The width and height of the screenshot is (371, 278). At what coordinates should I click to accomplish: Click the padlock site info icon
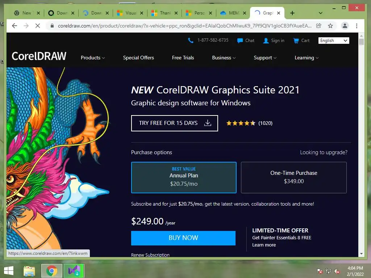(52, 26)
